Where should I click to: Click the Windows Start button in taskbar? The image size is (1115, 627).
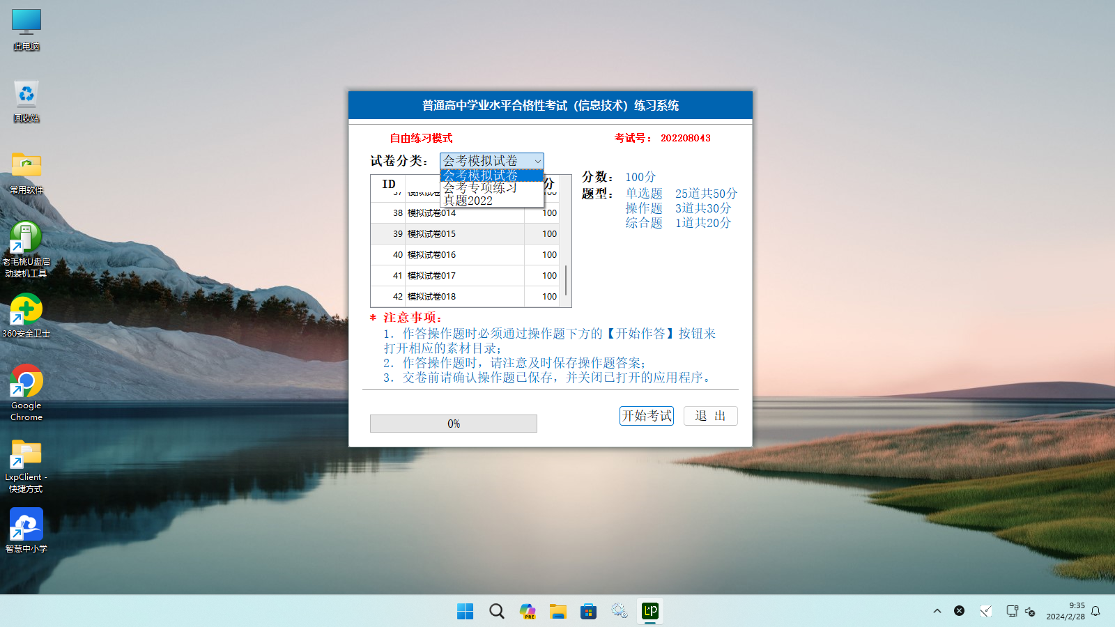(465, 611)
